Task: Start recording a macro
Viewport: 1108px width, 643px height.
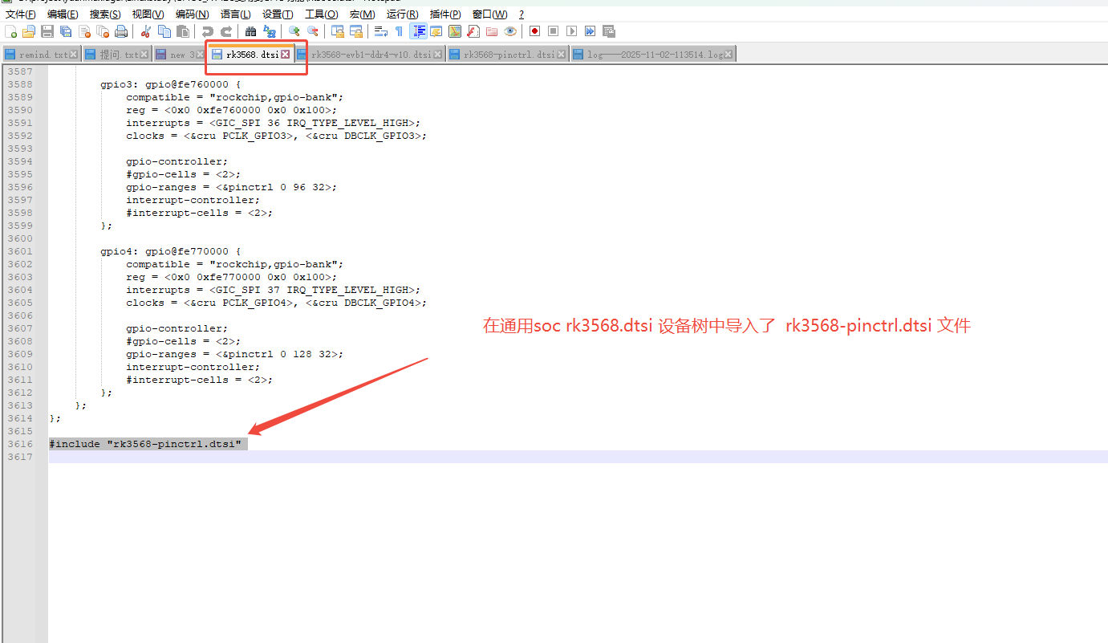Action: (534, 31)
